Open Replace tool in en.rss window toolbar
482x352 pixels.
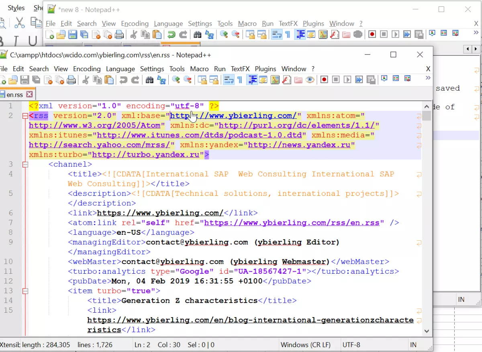[x=161, y=80]
